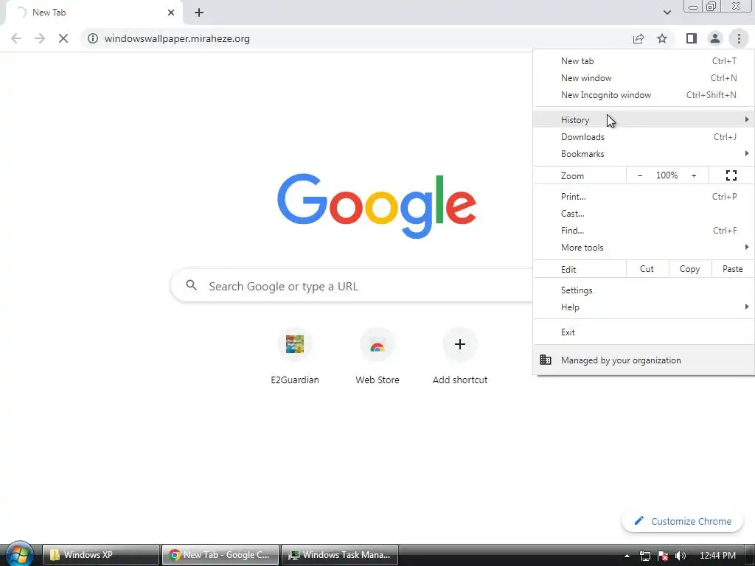Close the New Tab tab
This screenshot has width=755, height=566.
click(171, 13)
